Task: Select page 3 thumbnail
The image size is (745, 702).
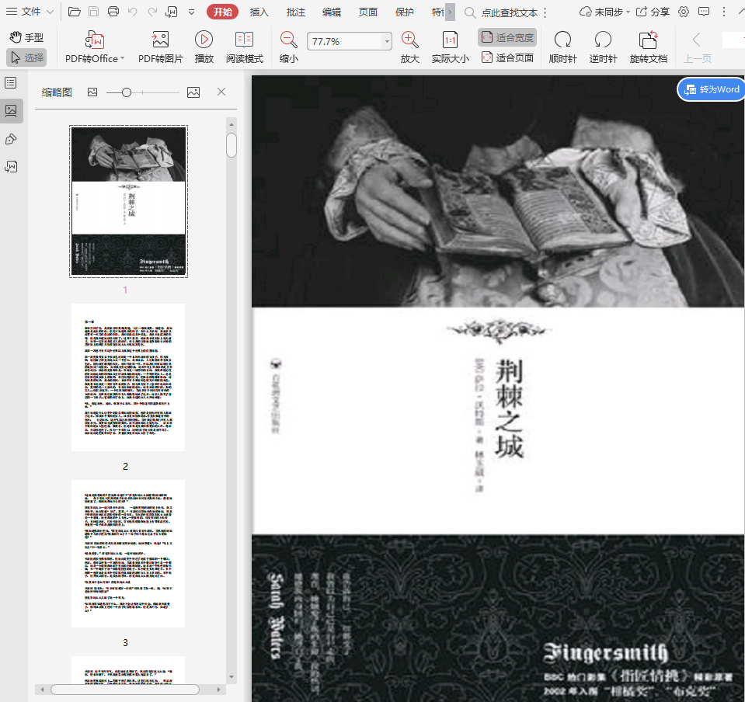Action: coord(128,554)
